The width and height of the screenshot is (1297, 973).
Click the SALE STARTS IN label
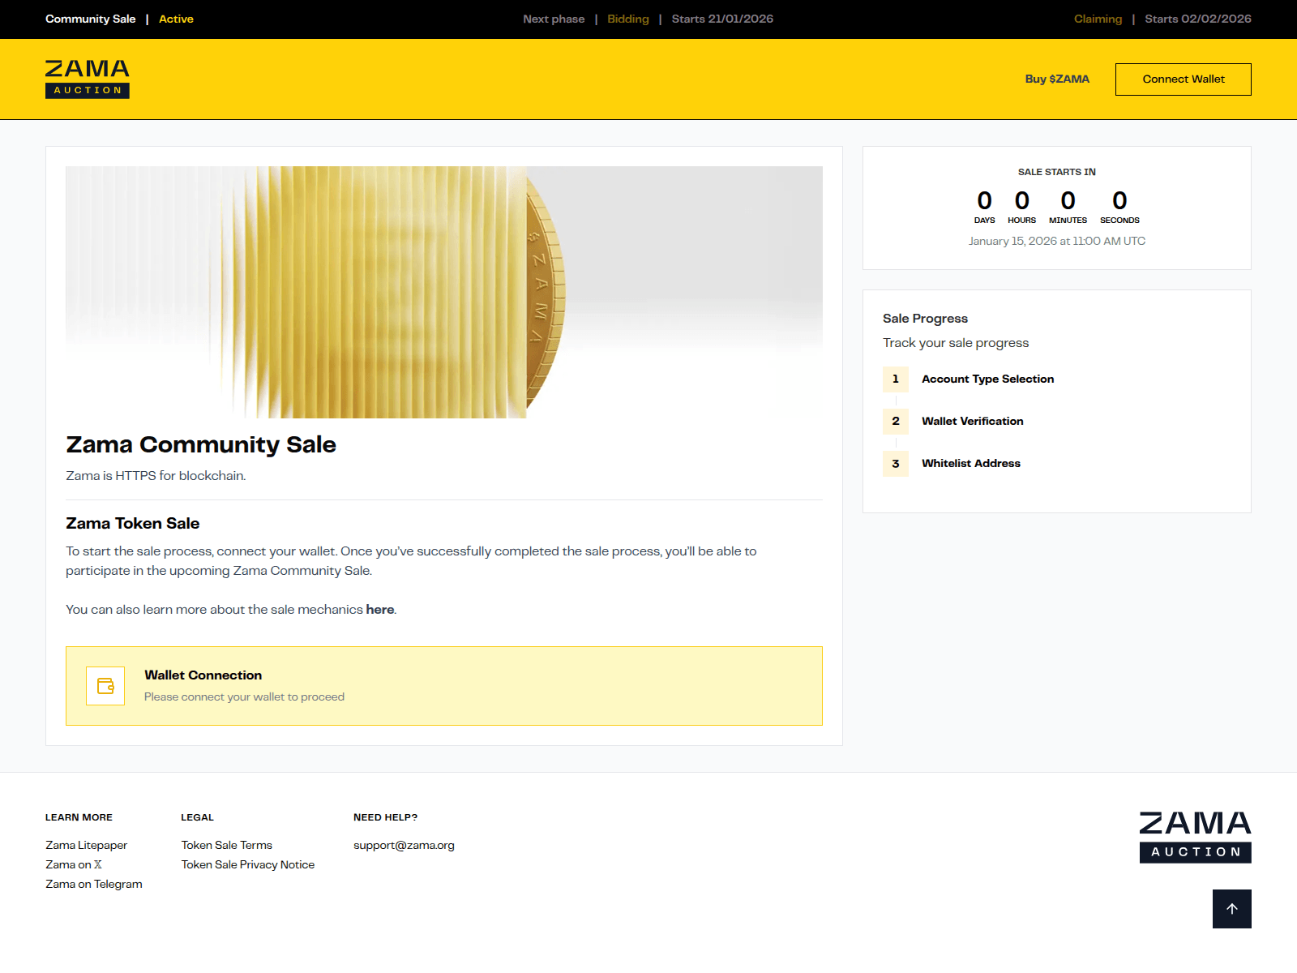(1057, 172)
